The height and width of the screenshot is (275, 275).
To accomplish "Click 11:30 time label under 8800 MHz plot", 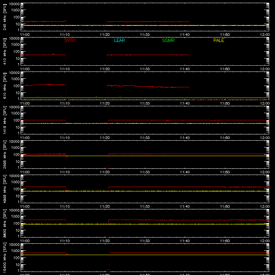I will pos(145,241).
